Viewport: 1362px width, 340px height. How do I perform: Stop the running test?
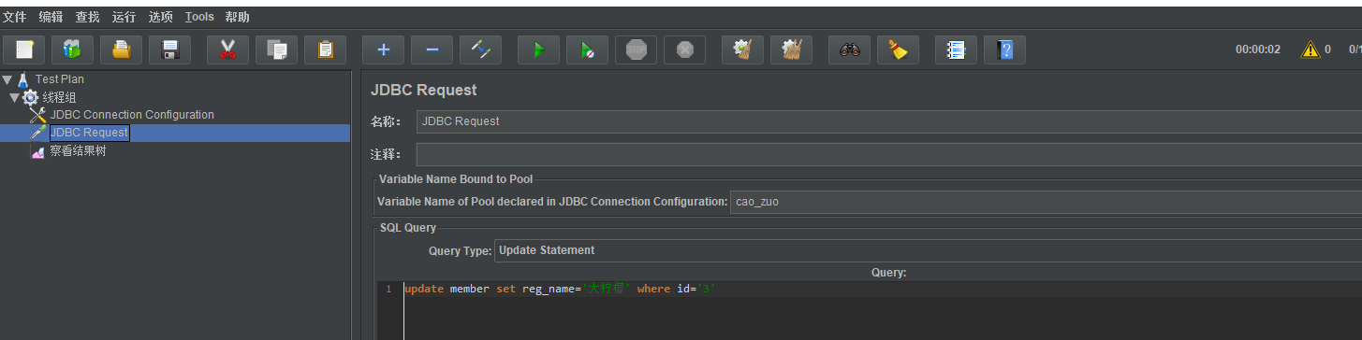point(636,50)
